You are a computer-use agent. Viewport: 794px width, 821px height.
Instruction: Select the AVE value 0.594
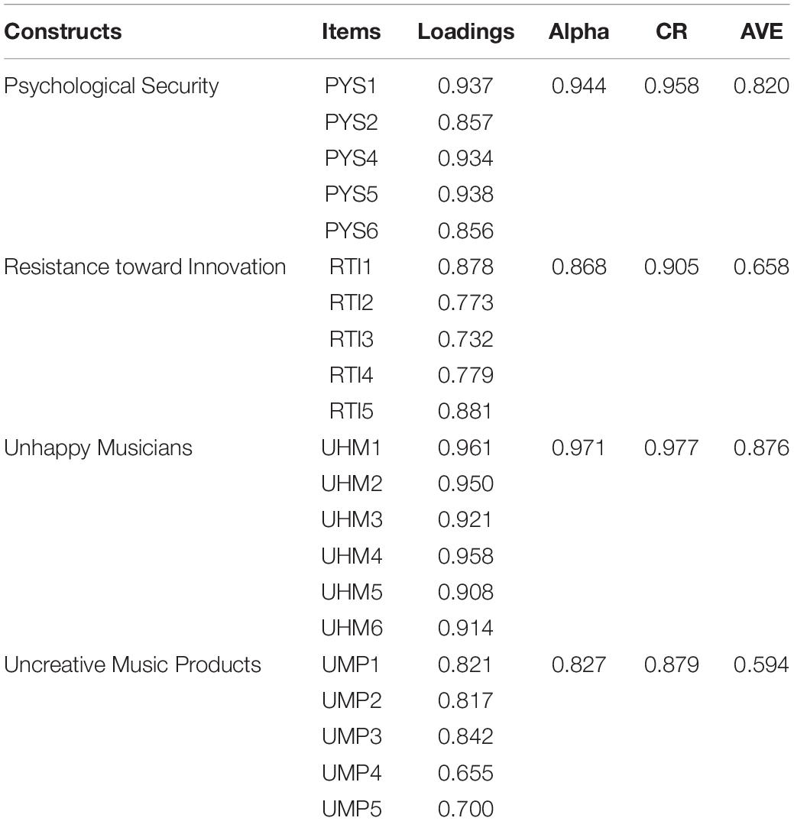pyautogui.click(x=761, y=664)
